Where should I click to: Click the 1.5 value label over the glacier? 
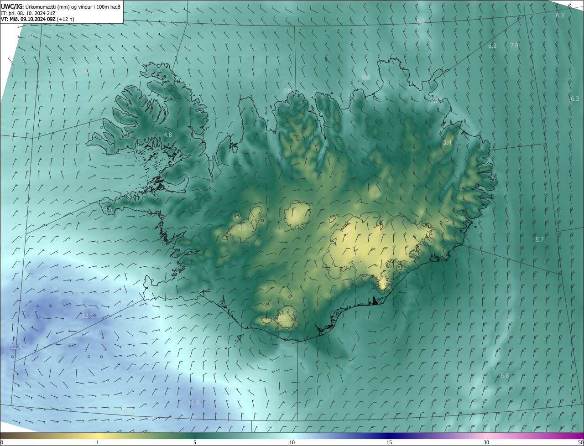[x=242, y=227]
